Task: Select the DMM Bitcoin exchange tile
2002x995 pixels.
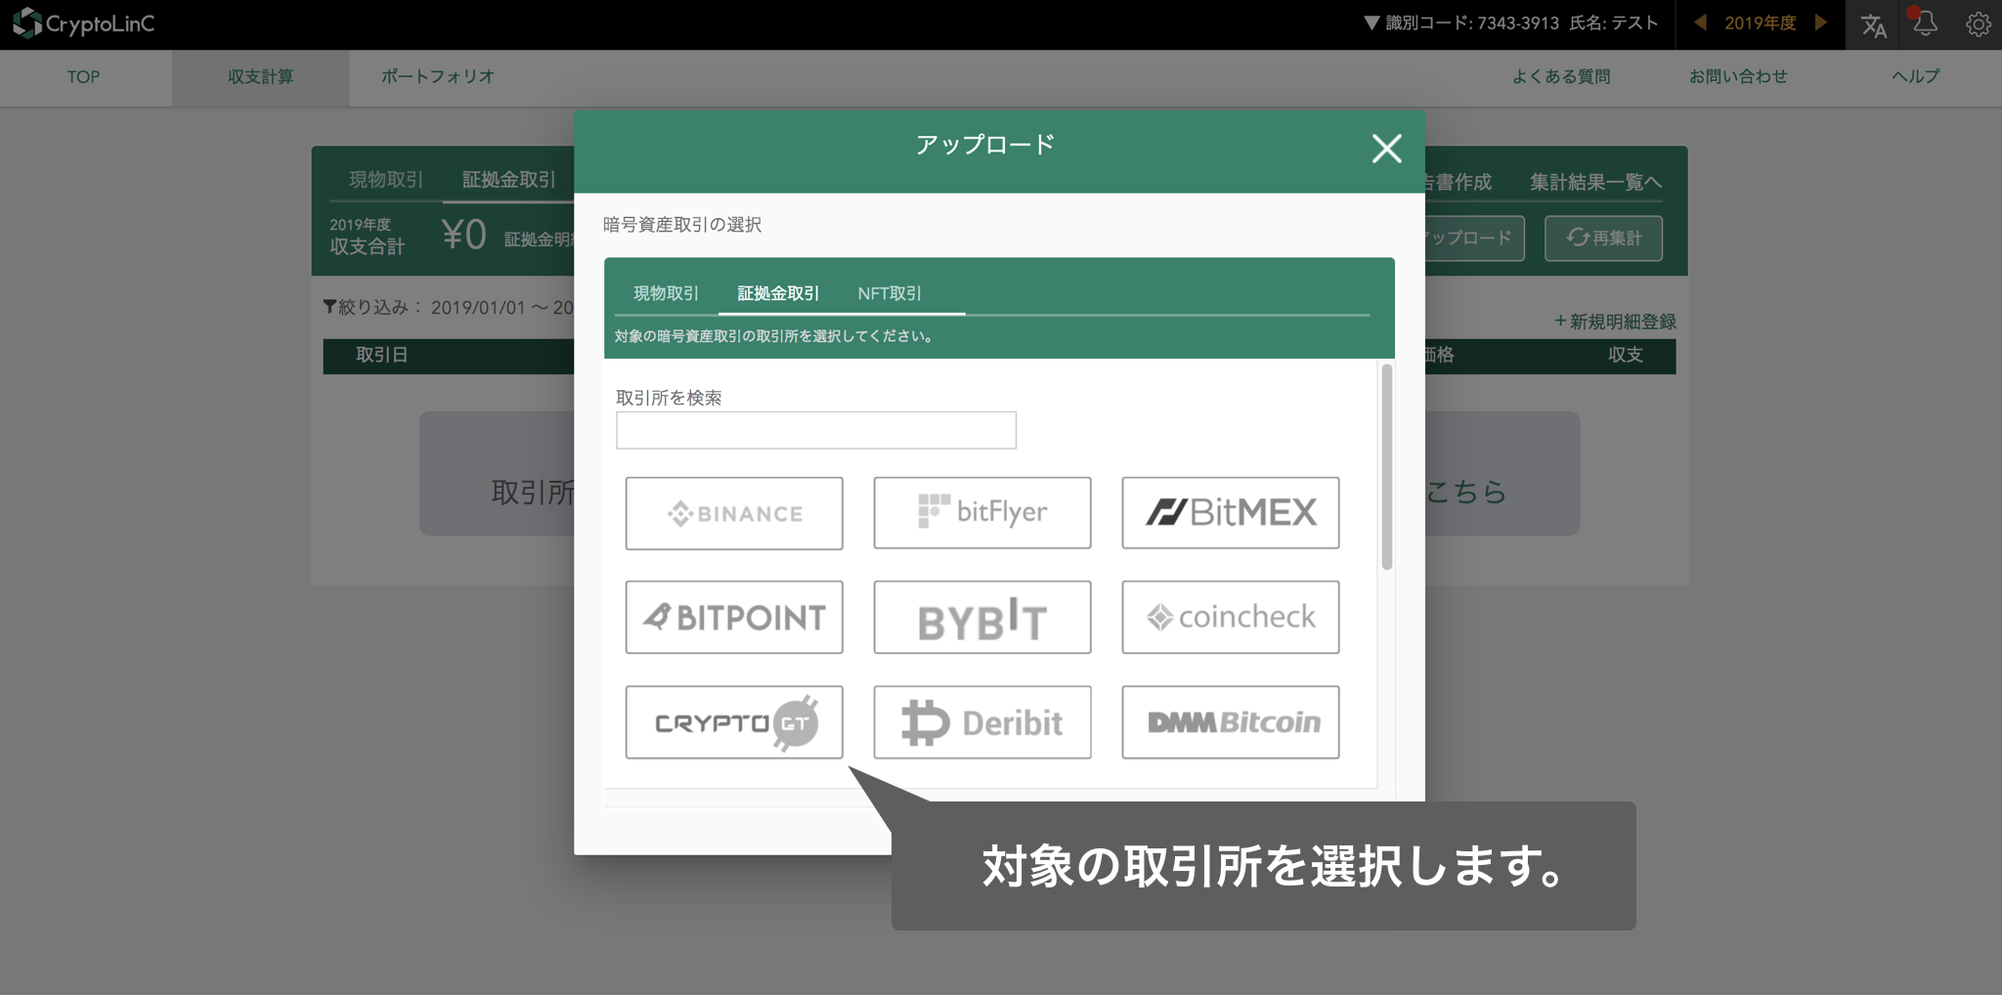Action: pyautogui.click(x=1231, y=722)
